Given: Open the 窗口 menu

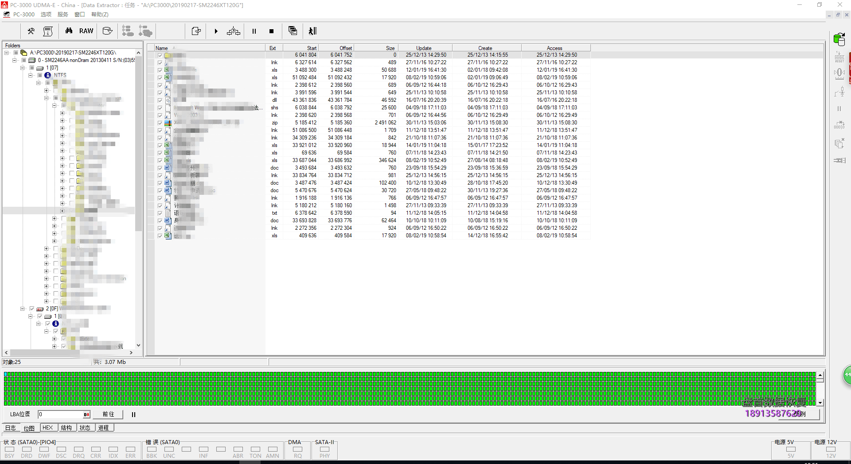Looking at the screenshot, I should click(80, 14).
